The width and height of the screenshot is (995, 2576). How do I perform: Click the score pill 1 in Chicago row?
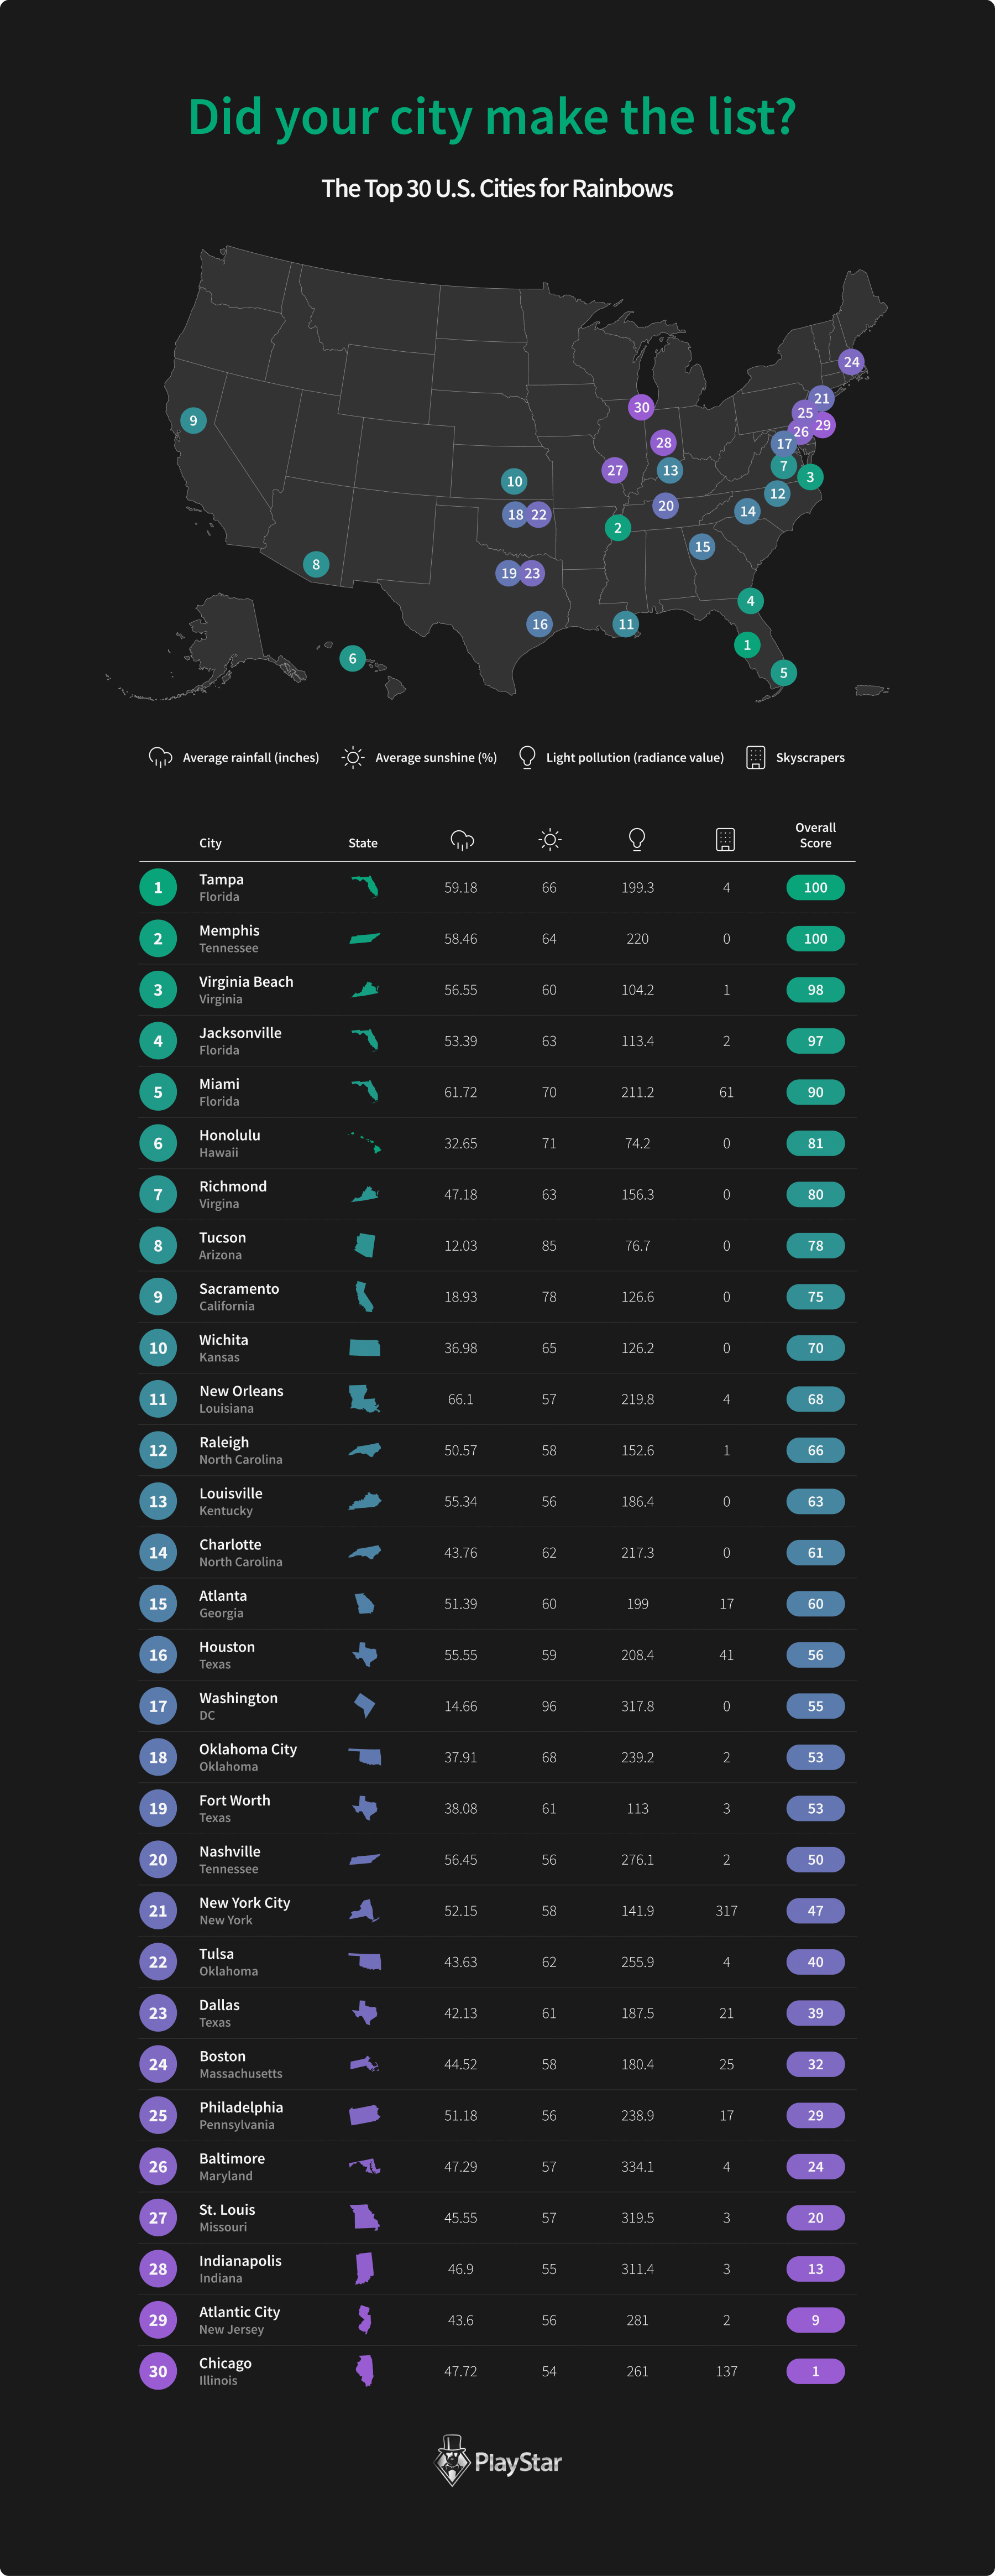pos(815,2371)
